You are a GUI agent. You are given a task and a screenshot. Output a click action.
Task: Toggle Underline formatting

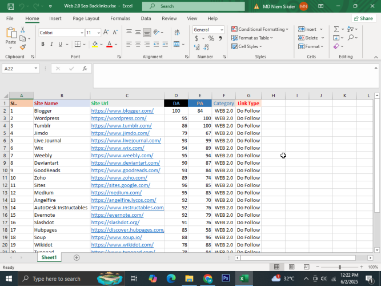[60, 44]
